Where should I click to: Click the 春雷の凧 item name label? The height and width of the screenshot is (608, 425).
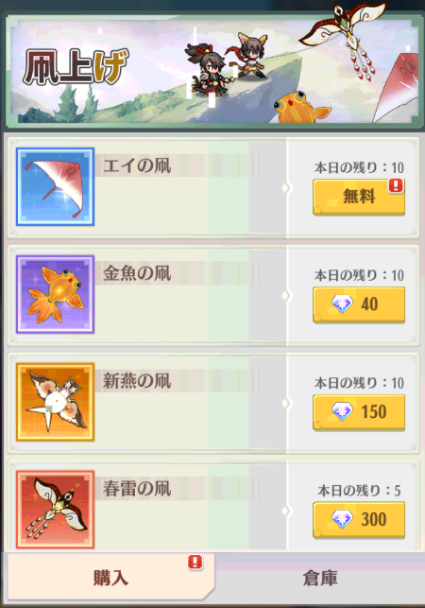[x=137, y=489]
